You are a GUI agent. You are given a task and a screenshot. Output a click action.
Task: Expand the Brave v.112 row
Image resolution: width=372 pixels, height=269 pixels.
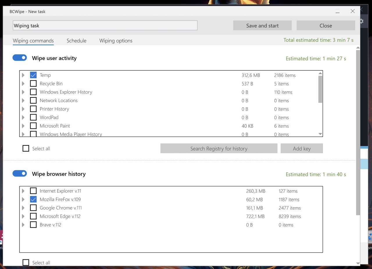click(x=23, y=225)
